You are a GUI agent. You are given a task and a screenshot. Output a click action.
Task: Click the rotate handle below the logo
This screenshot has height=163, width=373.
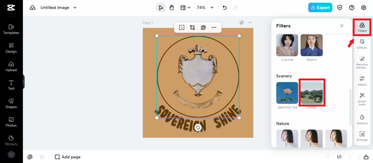coord(198,128)
